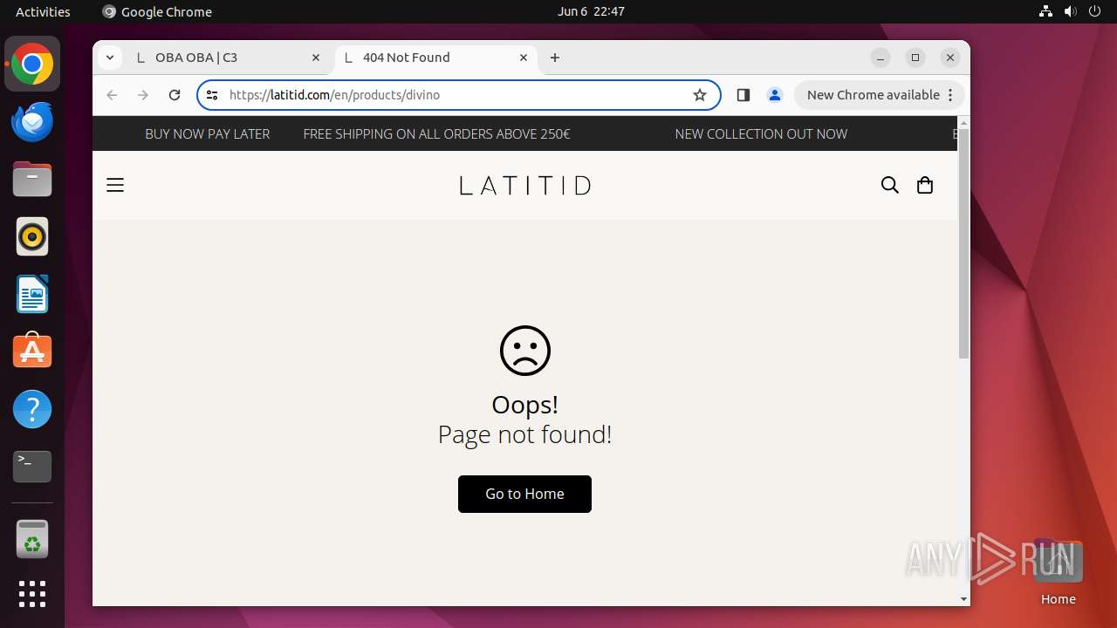1117x628 pixels.
Task: Open the site search magnifier
Action: (x=889, y=185)
